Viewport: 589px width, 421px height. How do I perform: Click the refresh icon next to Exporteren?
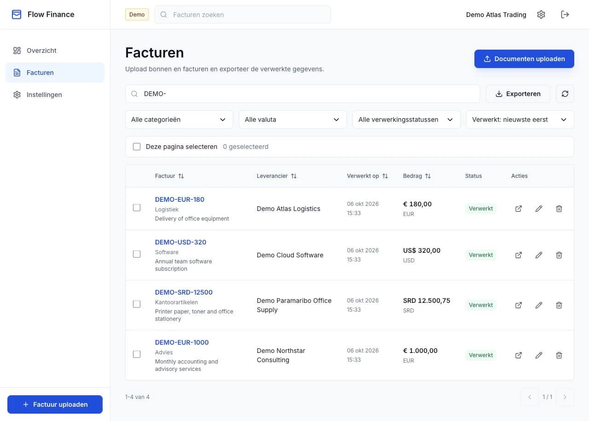tap(565, 94)
